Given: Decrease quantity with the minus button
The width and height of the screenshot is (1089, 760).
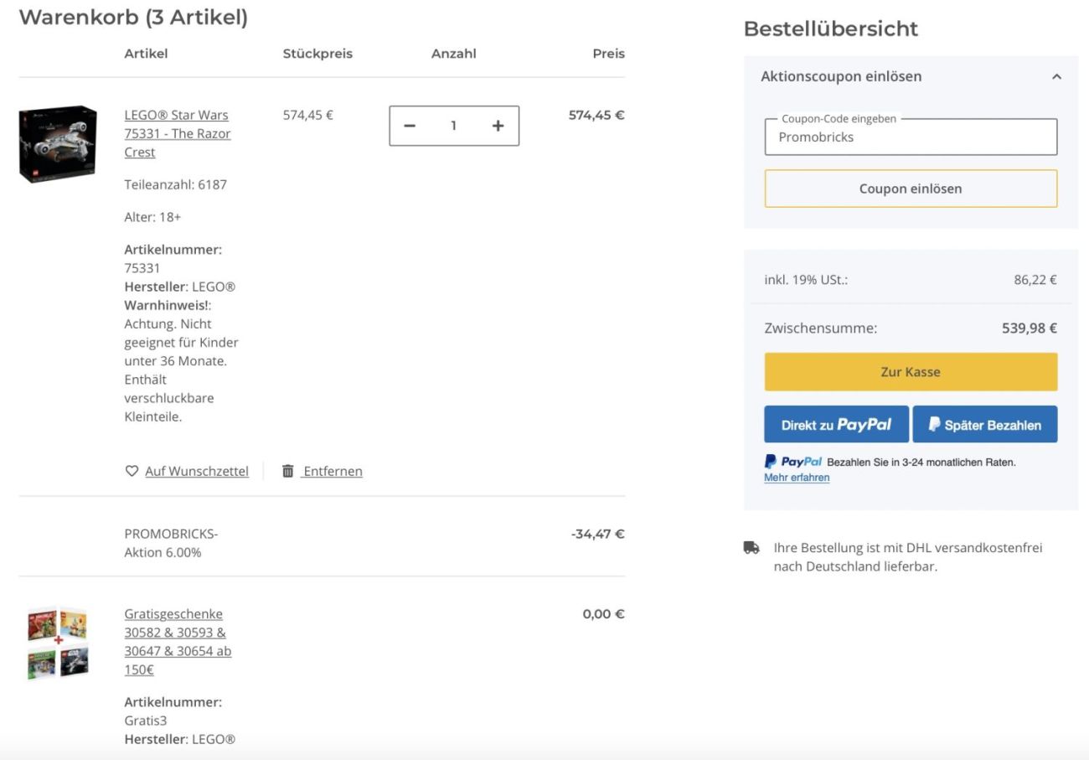Looking at the screenshot, I should tap(410, 126).
